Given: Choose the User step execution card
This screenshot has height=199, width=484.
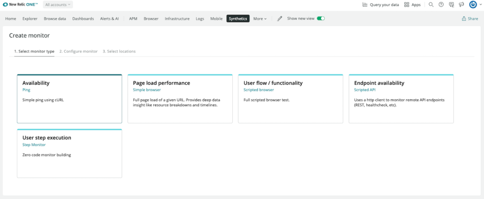Looking at the screenshot, I should coord(69,153).
